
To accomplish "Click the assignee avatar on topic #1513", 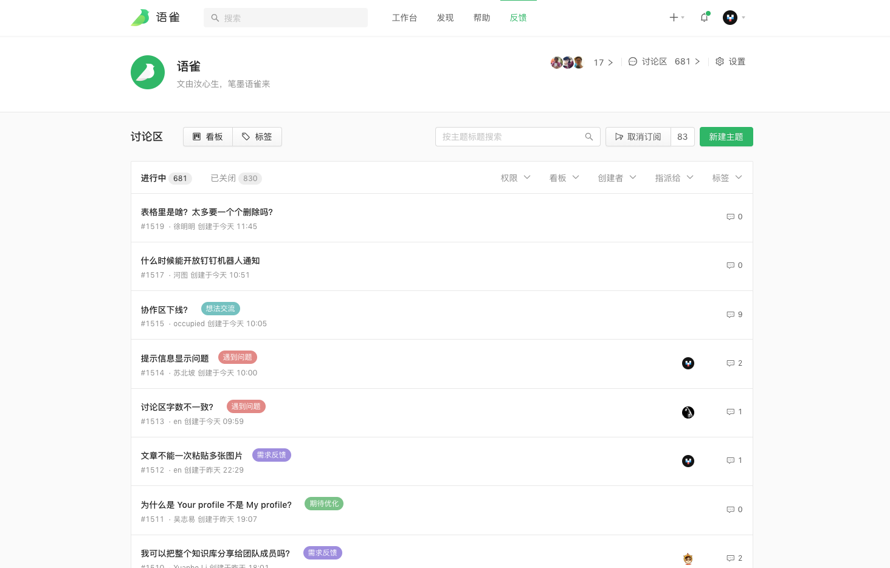I will 688,412.
